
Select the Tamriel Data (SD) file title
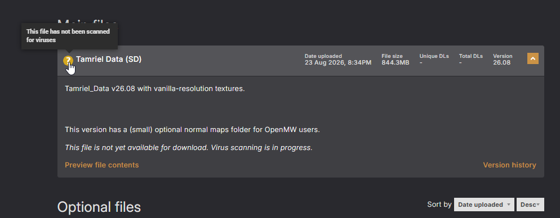tap(109, 60)
